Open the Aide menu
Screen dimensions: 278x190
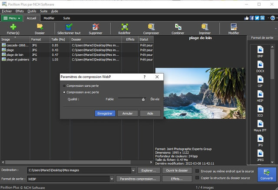[x=54, y=11]
